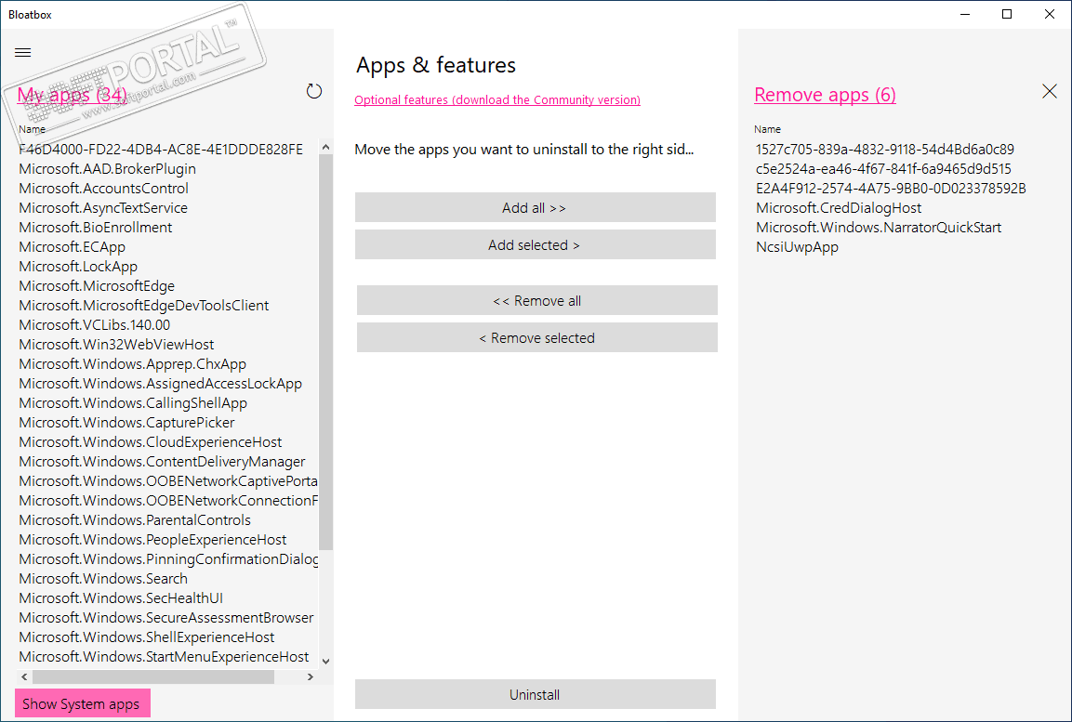Select Microsoft.VCLibs.140.00

tap(94, 325)
